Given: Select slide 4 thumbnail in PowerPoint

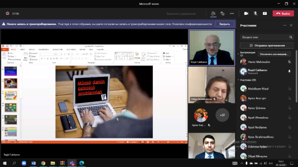Looking at the screenshot, I should point(11,108).
